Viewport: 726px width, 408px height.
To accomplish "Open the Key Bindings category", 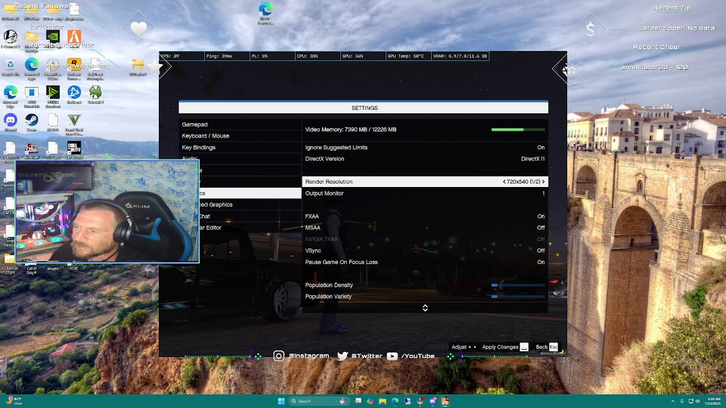I will coord(240,147).
